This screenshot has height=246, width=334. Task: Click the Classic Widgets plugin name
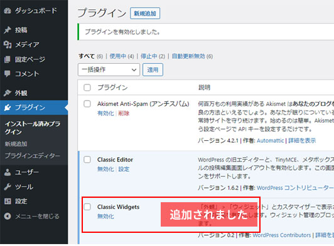point(118,207)
